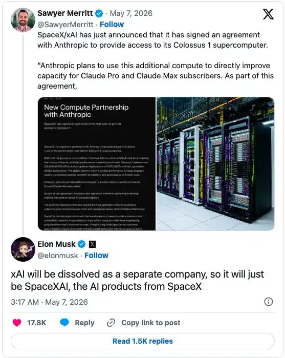Open the May 7, 2026 date on Sawyer's post

pos(131,13)
